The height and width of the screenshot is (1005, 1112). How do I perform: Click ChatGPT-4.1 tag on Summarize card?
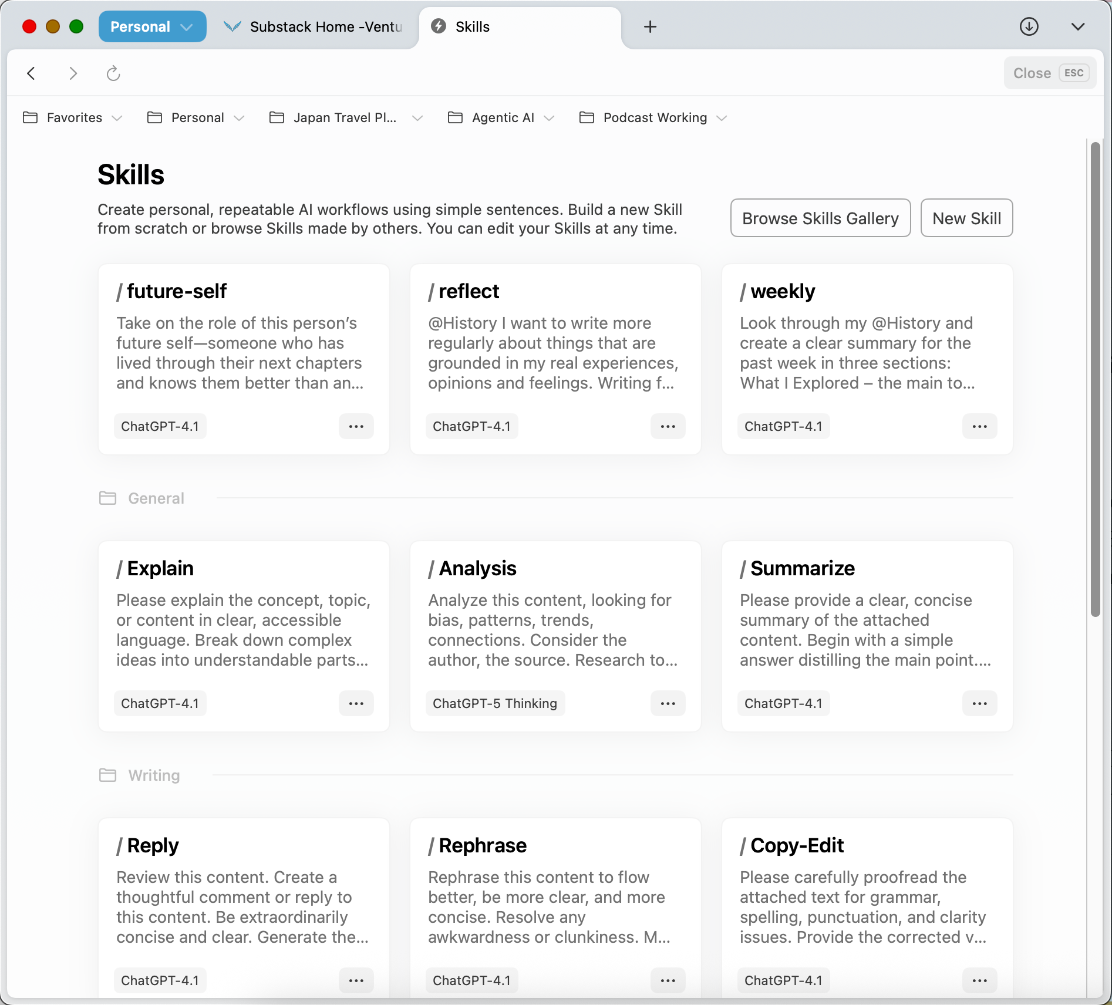click(x=783, y=704)
